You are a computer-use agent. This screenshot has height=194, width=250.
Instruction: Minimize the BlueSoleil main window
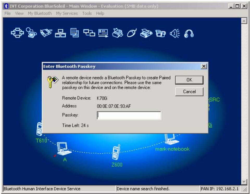click(231, 6)
